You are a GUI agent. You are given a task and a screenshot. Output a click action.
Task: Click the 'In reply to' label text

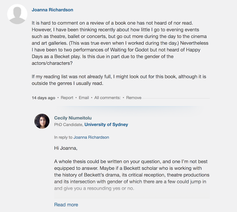[x=63, y=137]
